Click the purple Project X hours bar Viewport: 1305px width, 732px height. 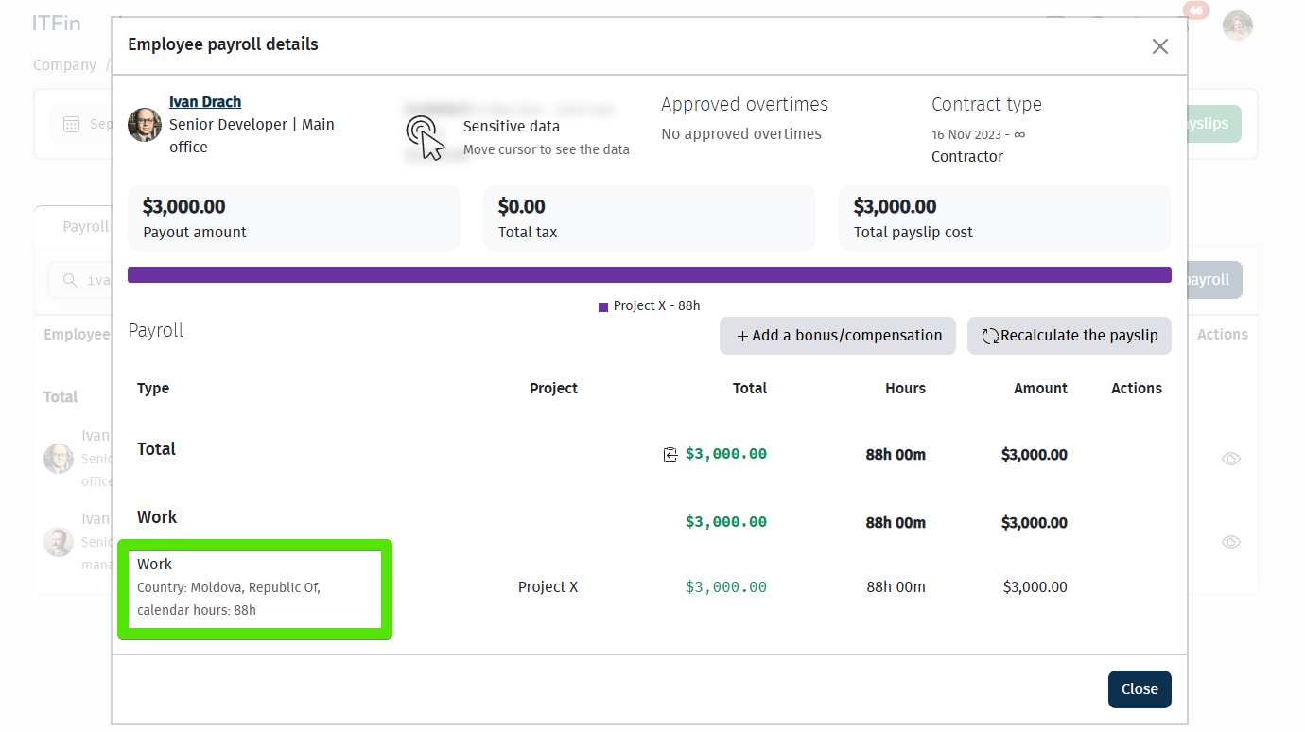tap(649, 275)
